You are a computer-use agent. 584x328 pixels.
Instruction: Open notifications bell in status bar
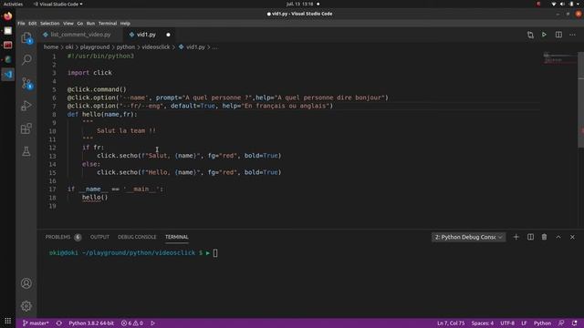[x=574, y=323]
